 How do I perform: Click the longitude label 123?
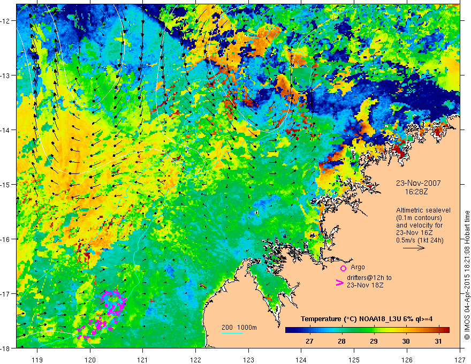(248, 360)
